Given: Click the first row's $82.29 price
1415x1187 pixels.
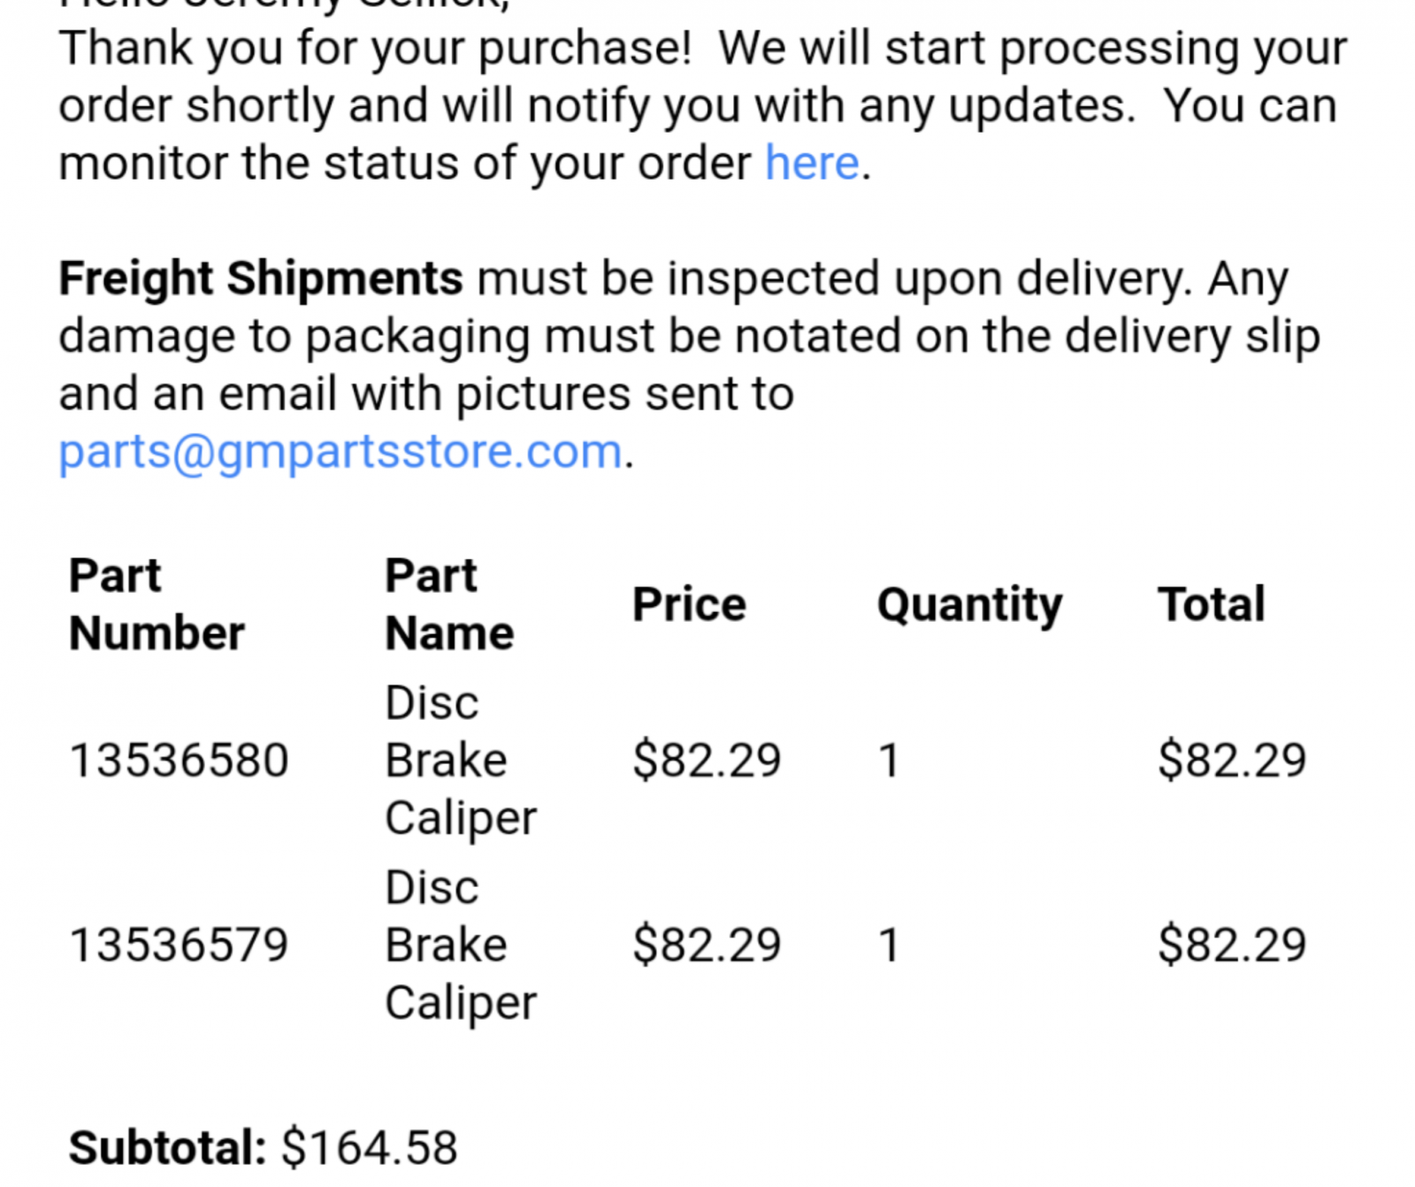Looking at the screenshot, I should (707, 761).
